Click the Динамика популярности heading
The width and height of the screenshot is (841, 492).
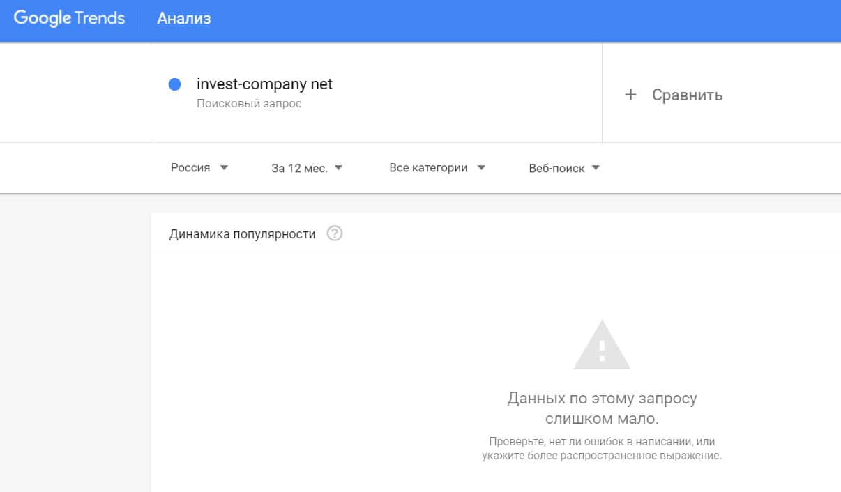[242, 234]
